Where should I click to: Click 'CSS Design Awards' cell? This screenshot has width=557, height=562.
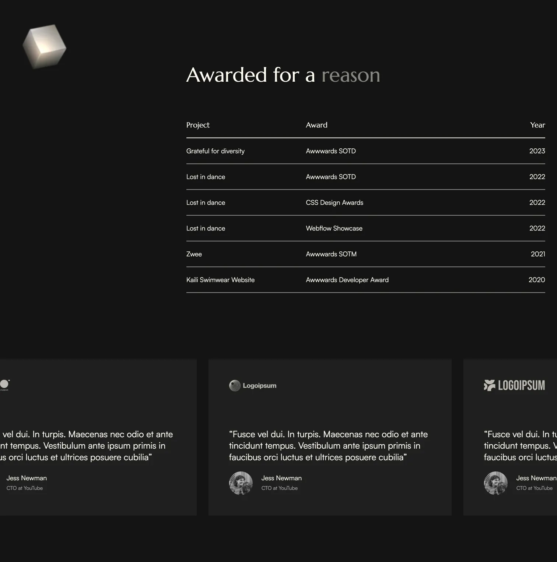pyautogui.click(x=334, y=202)
